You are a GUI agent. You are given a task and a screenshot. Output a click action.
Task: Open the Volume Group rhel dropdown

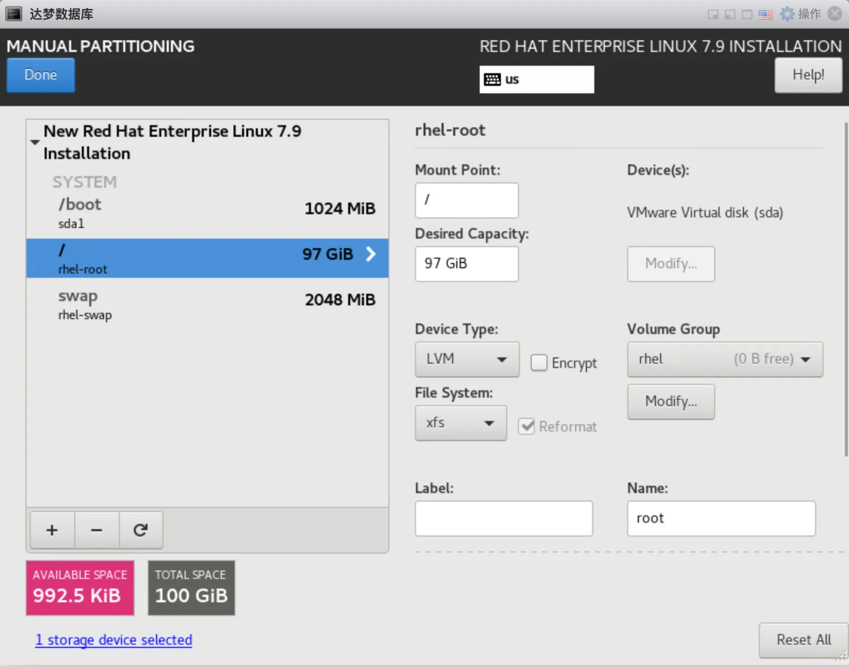tap(724, 359)
